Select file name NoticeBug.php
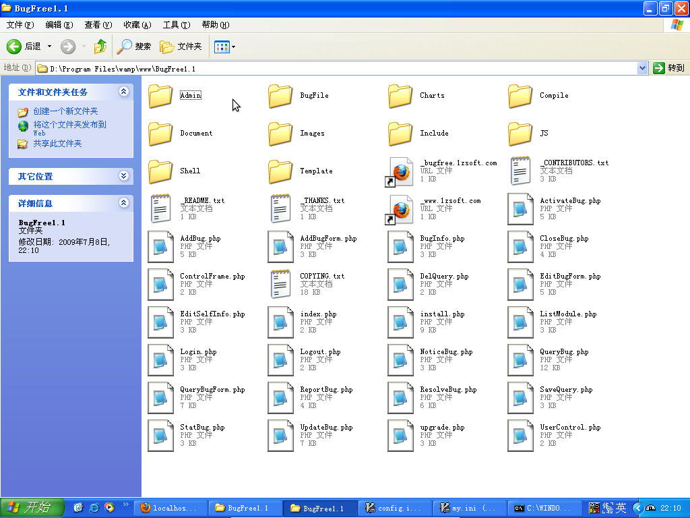 [446, 352]
